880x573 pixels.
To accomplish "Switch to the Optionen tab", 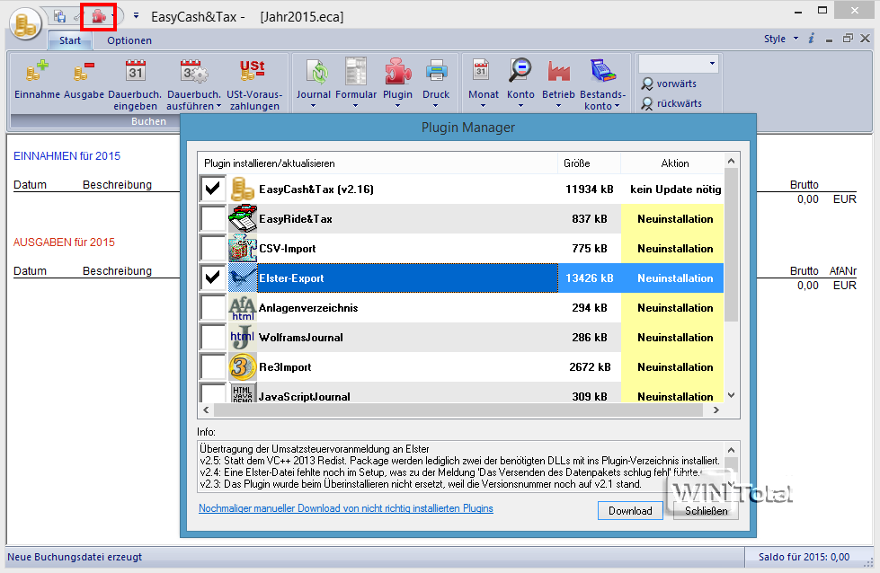I will click(129, 40).
